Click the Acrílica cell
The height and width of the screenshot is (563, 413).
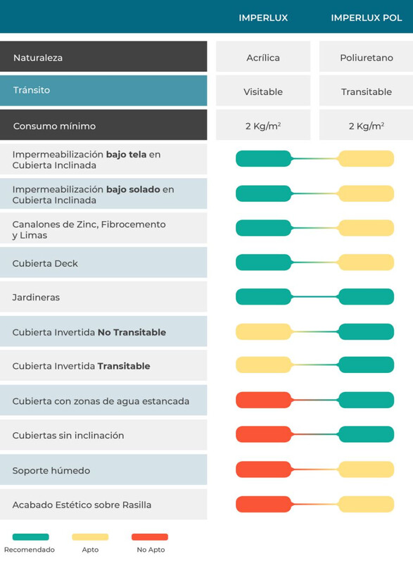point(263,56)
